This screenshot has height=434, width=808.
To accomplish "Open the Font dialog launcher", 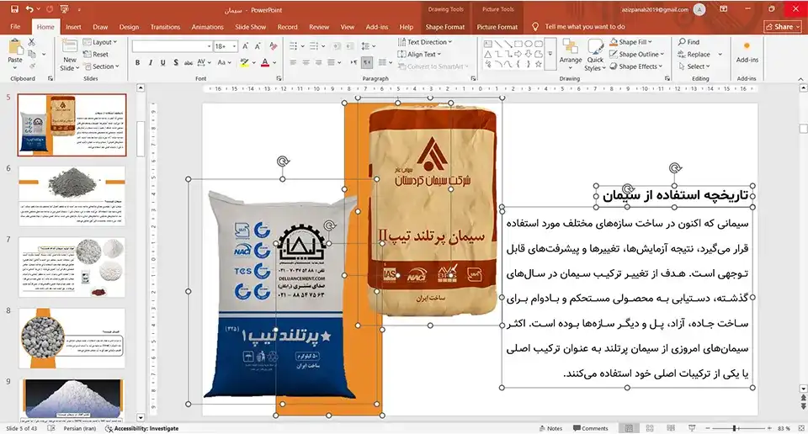I will point(279,79).
